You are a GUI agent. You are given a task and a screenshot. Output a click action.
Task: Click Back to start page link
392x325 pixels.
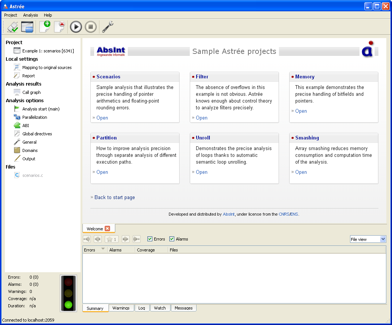115,197
